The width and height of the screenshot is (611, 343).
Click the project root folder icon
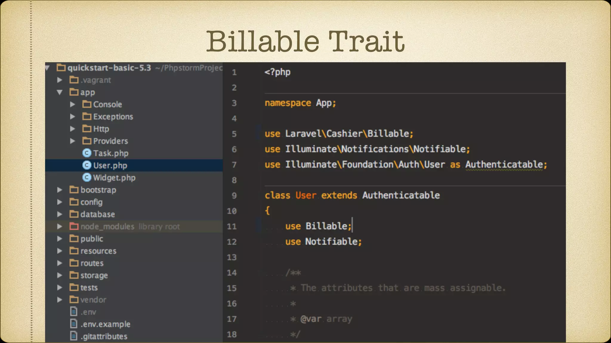pyautogui.click(x=61, y=68)
